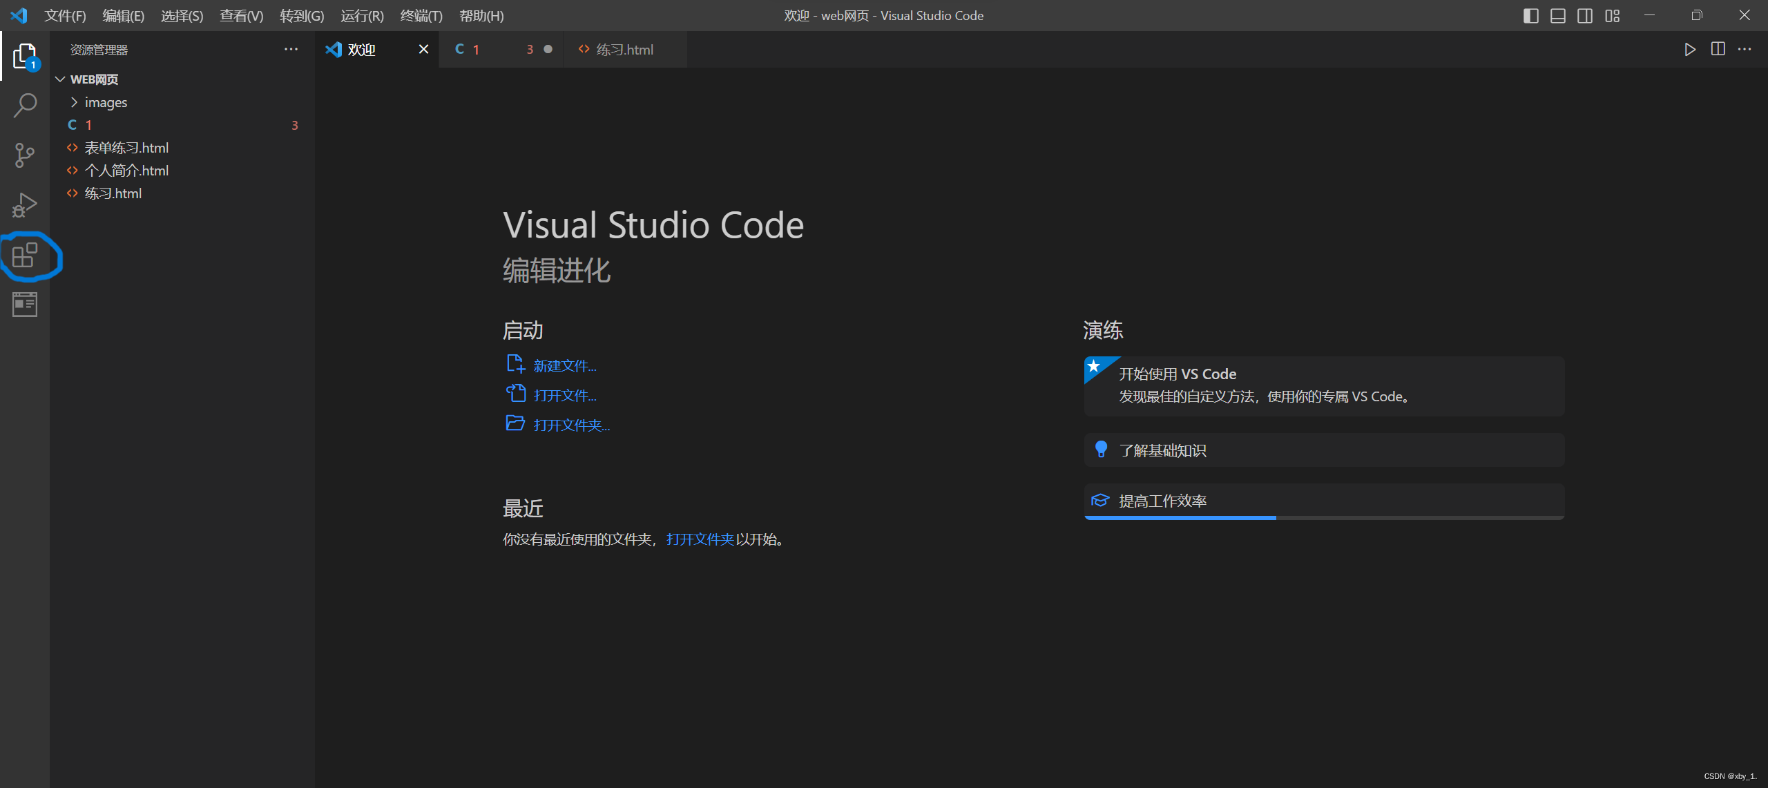1768x788 pixels.
Task: Click the lightbulb icon beside 了解基础知识
Action: [x=1102, y=450]
